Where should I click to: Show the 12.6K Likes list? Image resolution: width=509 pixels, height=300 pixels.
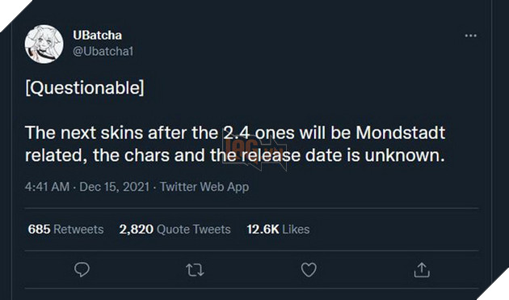pyautogui.click(x=278, y=229)
